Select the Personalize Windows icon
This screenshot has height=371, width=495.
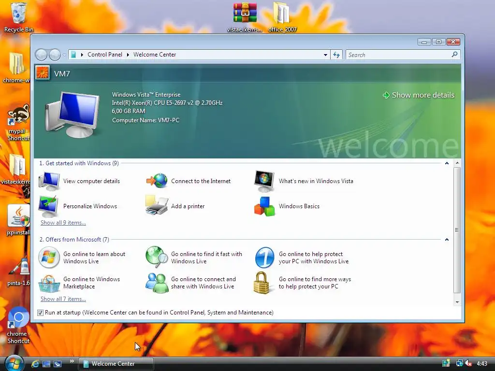[x=48, y=206]
